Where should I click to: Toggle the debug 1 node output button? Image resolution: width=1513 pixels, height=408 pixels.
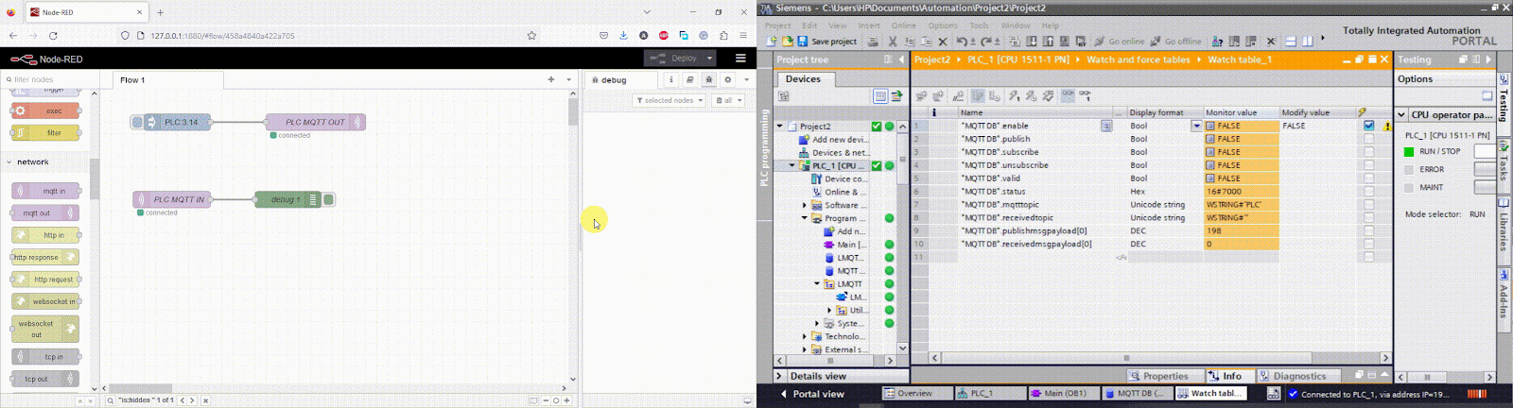tap(329, 199)
